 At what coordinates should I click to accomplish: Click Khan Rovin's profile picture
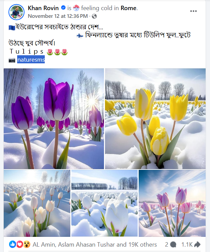click(x=16, y=12)
